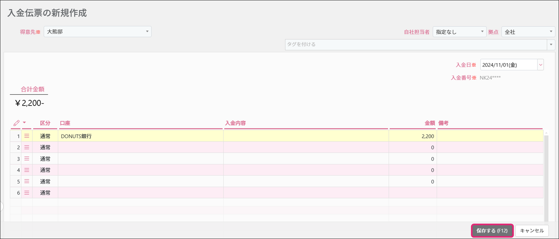Image resolution: width=559 pixels, height=239 pixels.
Task: Click the 合計金額 label
Action: tap(32, 89)
